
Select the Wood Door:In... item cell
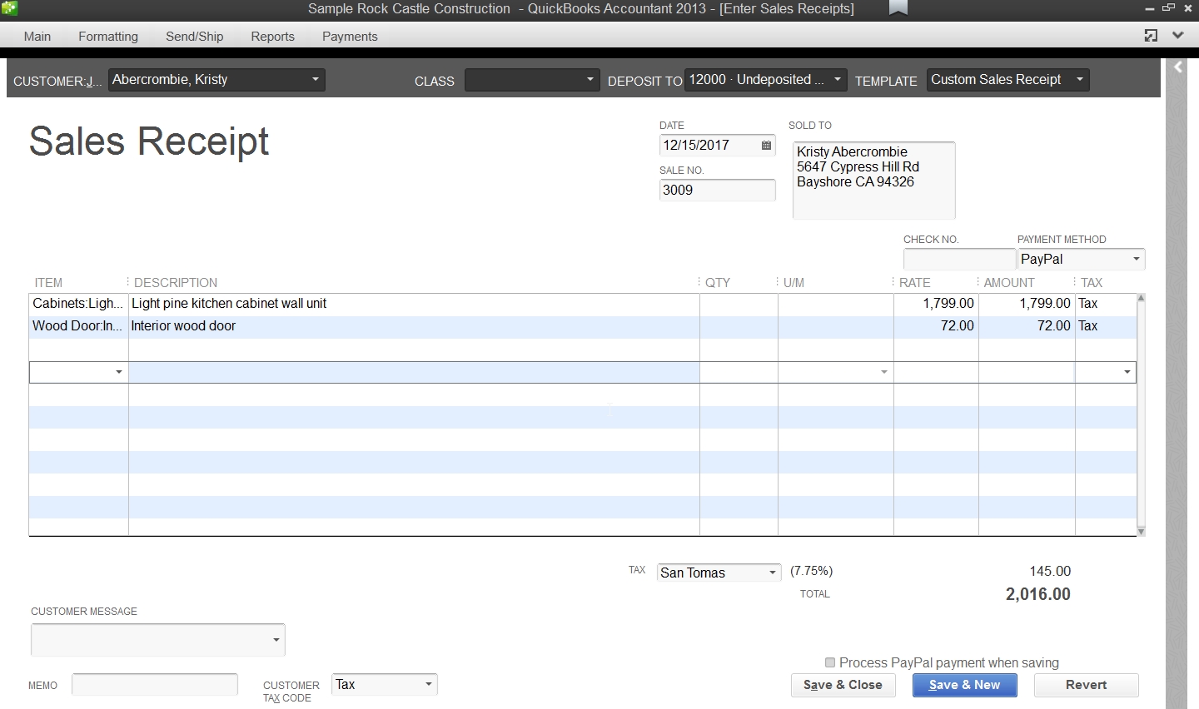78,326
